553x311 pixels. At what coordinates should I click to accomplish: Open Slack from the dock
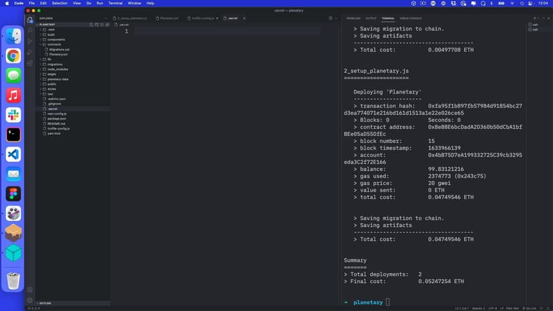[x=13, y=115]
